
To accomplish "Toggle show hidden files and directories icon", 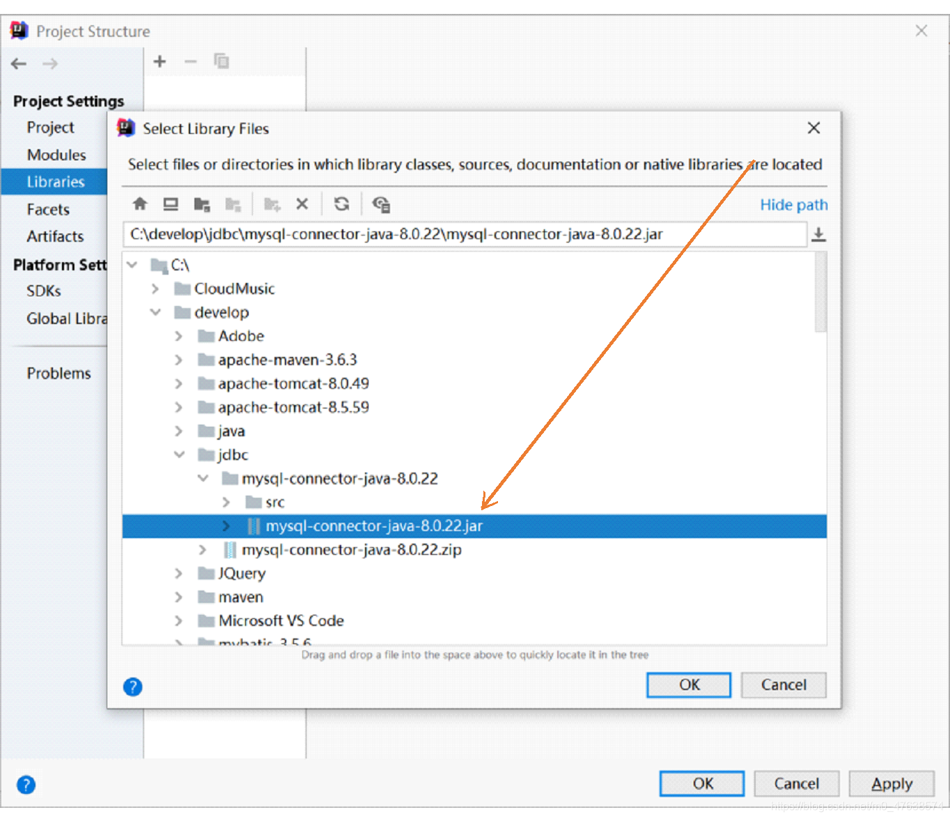I will (381, 204).
